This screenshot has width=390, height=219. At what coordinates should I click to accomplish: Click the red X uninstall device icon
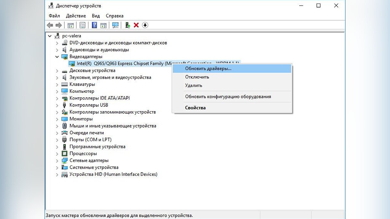(x=136, y=25)
